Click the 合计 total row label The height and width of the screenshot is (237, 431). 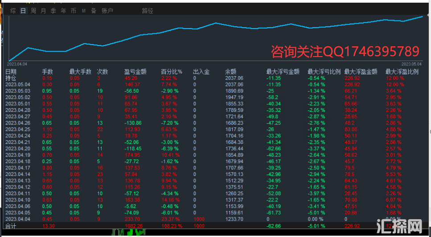[10, 226]
